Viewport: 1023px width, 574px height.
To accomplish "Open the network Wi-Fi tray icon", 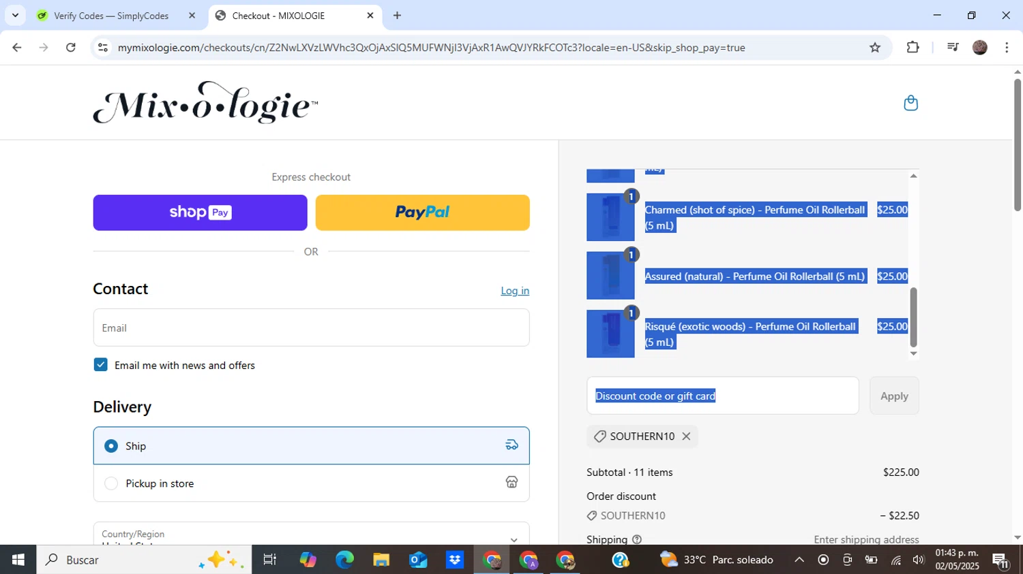I will 895,560.
